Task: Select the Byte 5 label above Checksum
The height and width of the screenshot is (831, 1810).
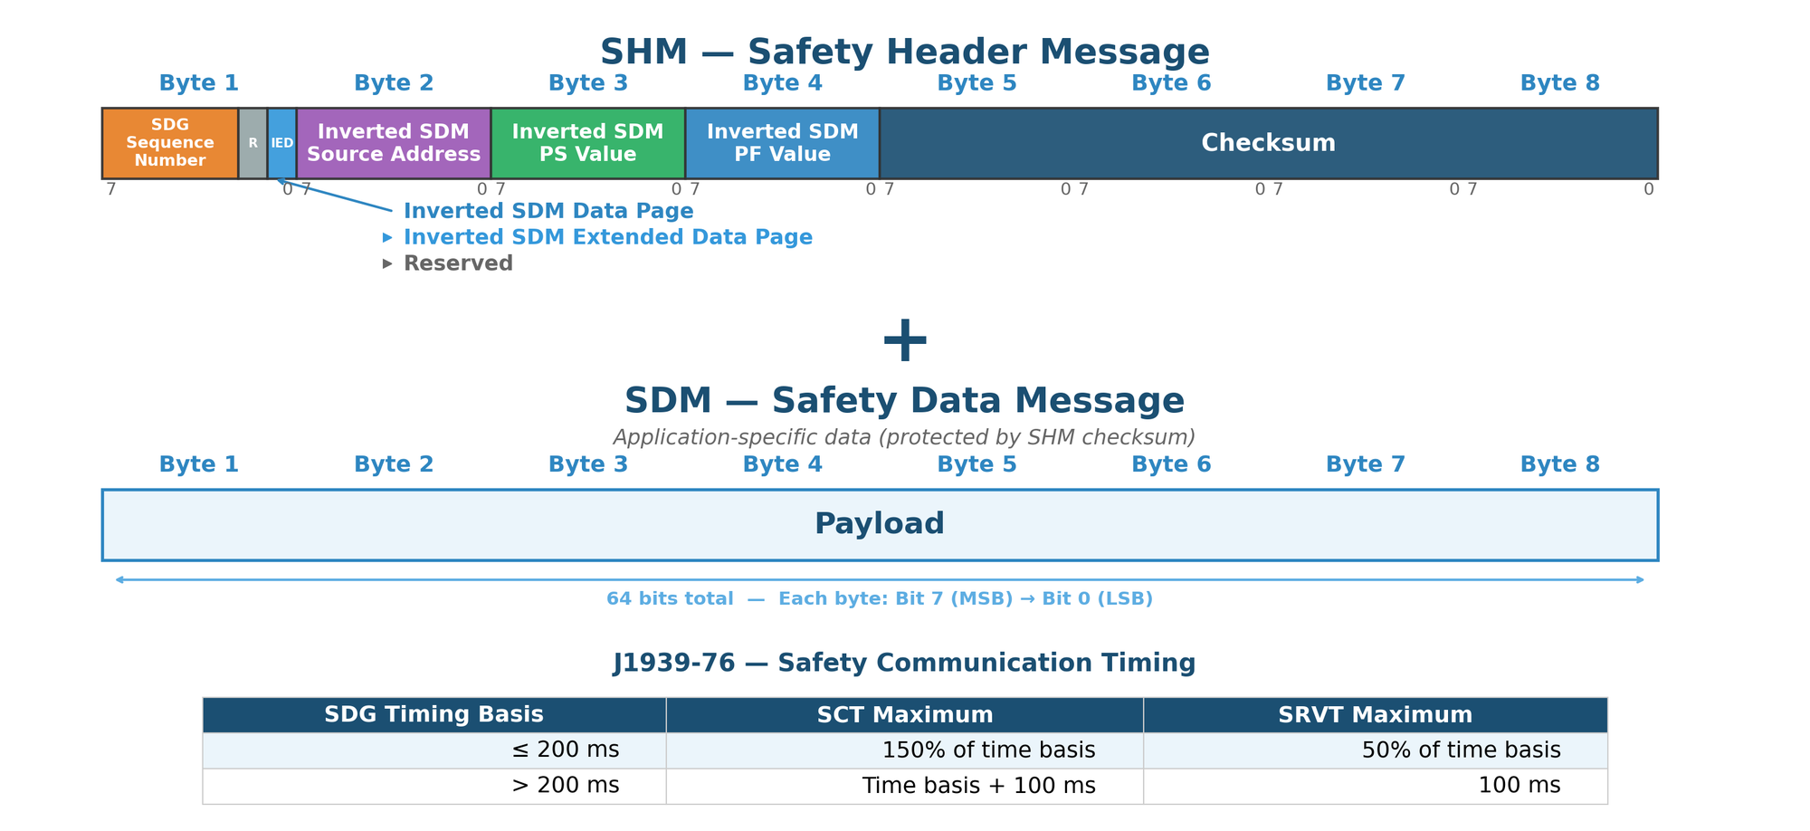Action: 976,82
